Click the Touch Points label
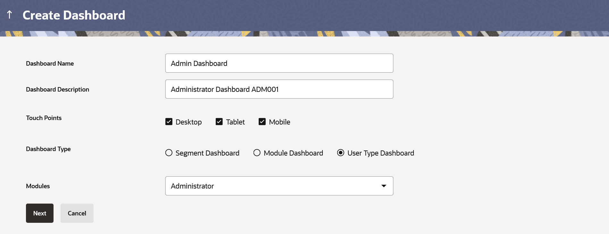 [44, 118]
